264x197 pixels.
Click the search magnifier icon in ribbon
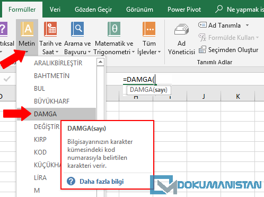tap(219, 9)
